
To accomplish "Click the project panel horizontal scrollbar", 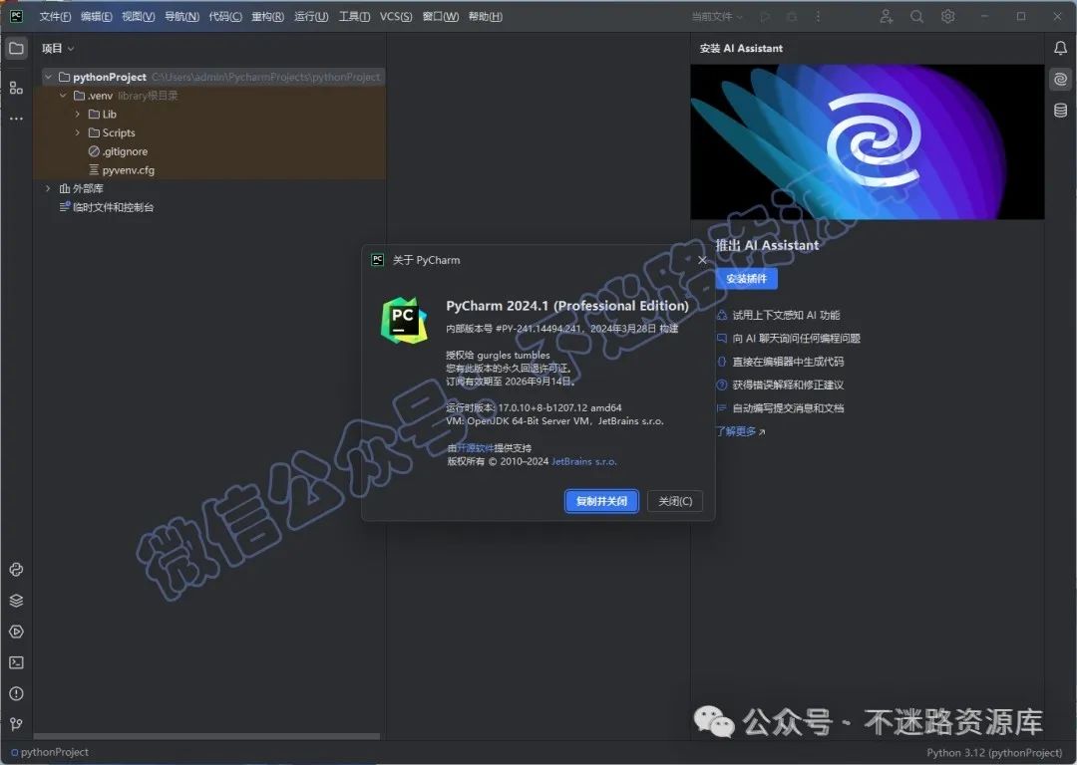I will click(206, 736).
